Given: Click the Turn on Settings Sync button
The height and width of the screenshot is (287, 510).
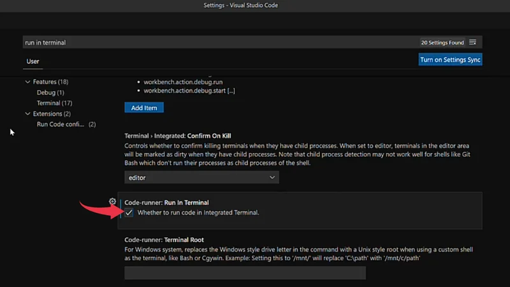Looking at the screenshot, I should [450, 59].
